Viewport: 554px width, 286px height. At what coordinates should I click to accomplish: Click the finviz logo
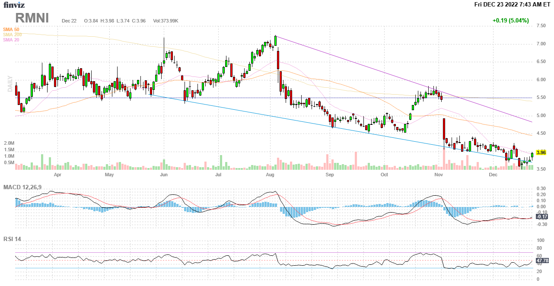point(14,5)
